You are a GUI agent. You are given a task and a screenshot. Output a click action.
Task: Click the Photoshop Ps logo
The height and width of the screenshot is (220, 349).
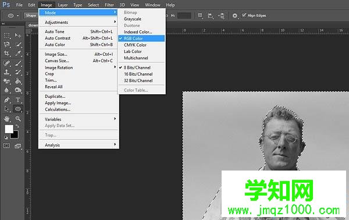coord(6,5)
